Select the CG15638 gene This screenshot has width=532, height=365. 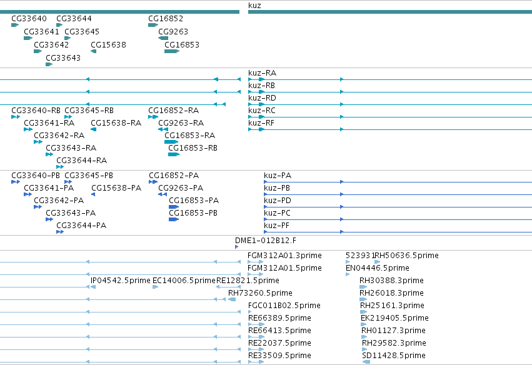94,51
